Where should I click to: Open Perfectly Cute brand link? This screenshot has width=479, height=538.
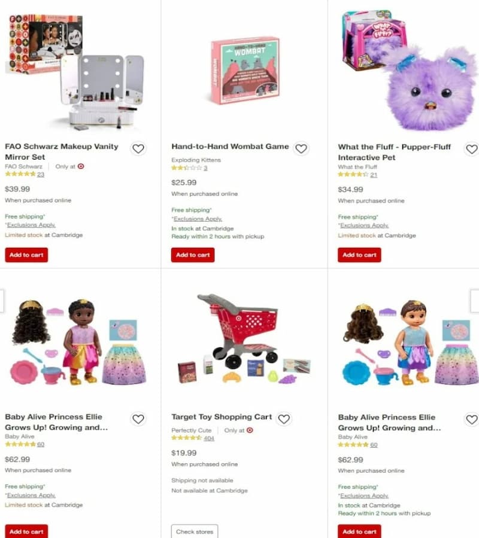[191, 430]
